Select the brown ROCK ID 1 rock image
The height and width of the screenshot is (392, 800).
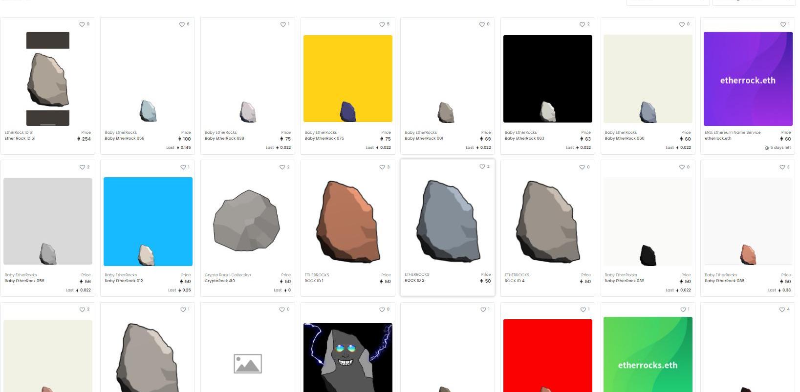click(x=347, y=221)
